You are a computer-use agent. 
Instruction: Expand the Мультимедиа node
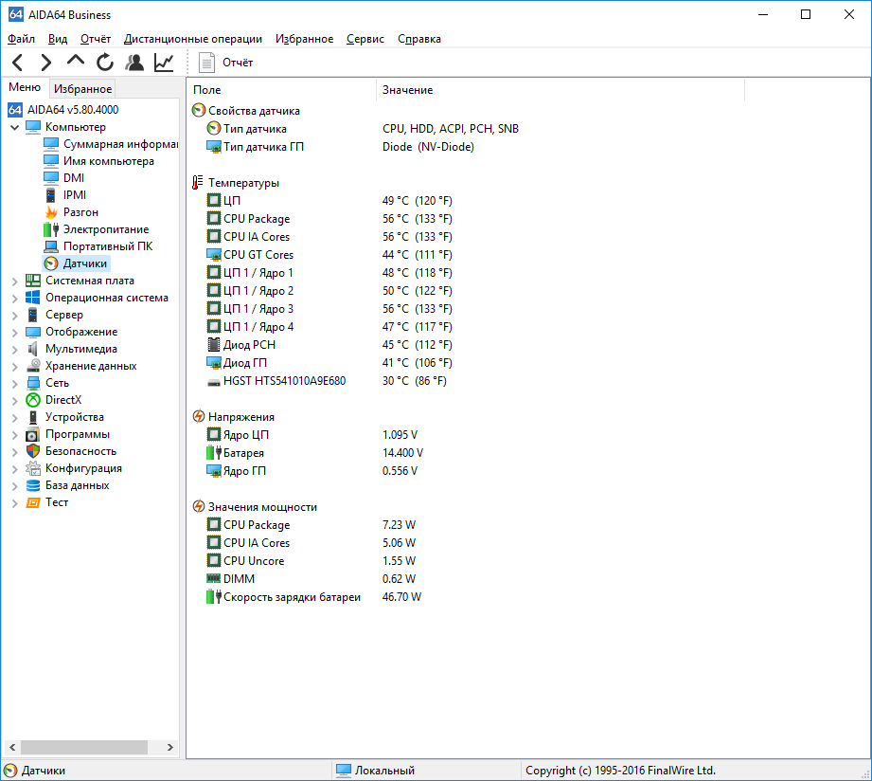pos(14,350)
